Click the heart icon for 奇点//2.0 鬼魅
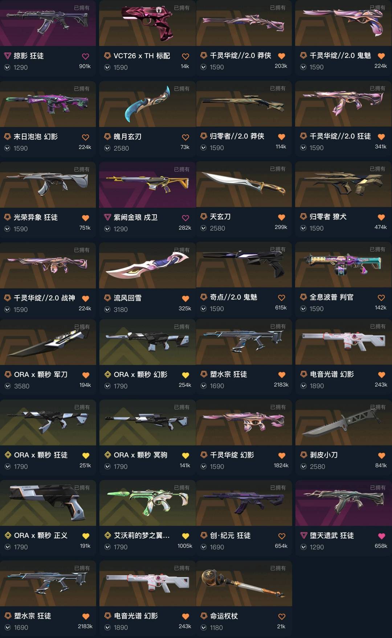Image resolution: width=392 pixels, height=638 pixels. pyautogui.click(x=281, y=298)
